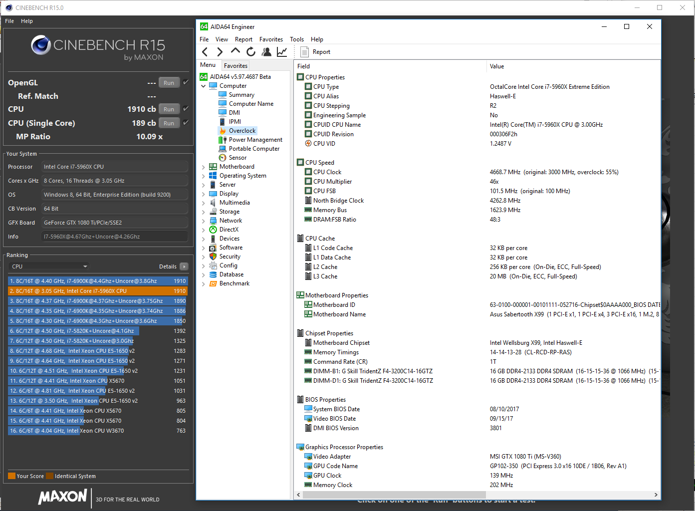Screen dimensions: 695x511
Task: Select ranking row 2 Intel Core i7-5960X CPU
Action: pyautogui.click(x=98, y=291)
